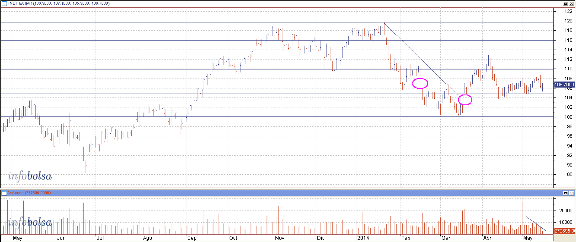Click the INDITEX (M) title text
The height and width of the screenshot is (242, 576).
tap(22, 3)
